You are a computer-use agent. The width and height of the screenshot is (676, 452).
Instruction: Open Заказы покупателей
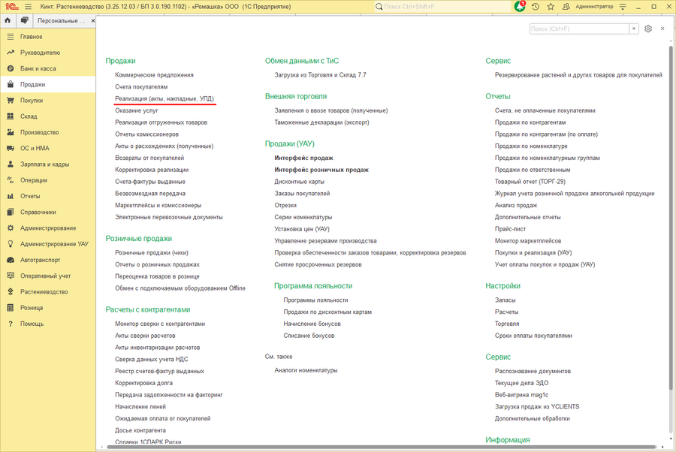click(x=302, y=194)
